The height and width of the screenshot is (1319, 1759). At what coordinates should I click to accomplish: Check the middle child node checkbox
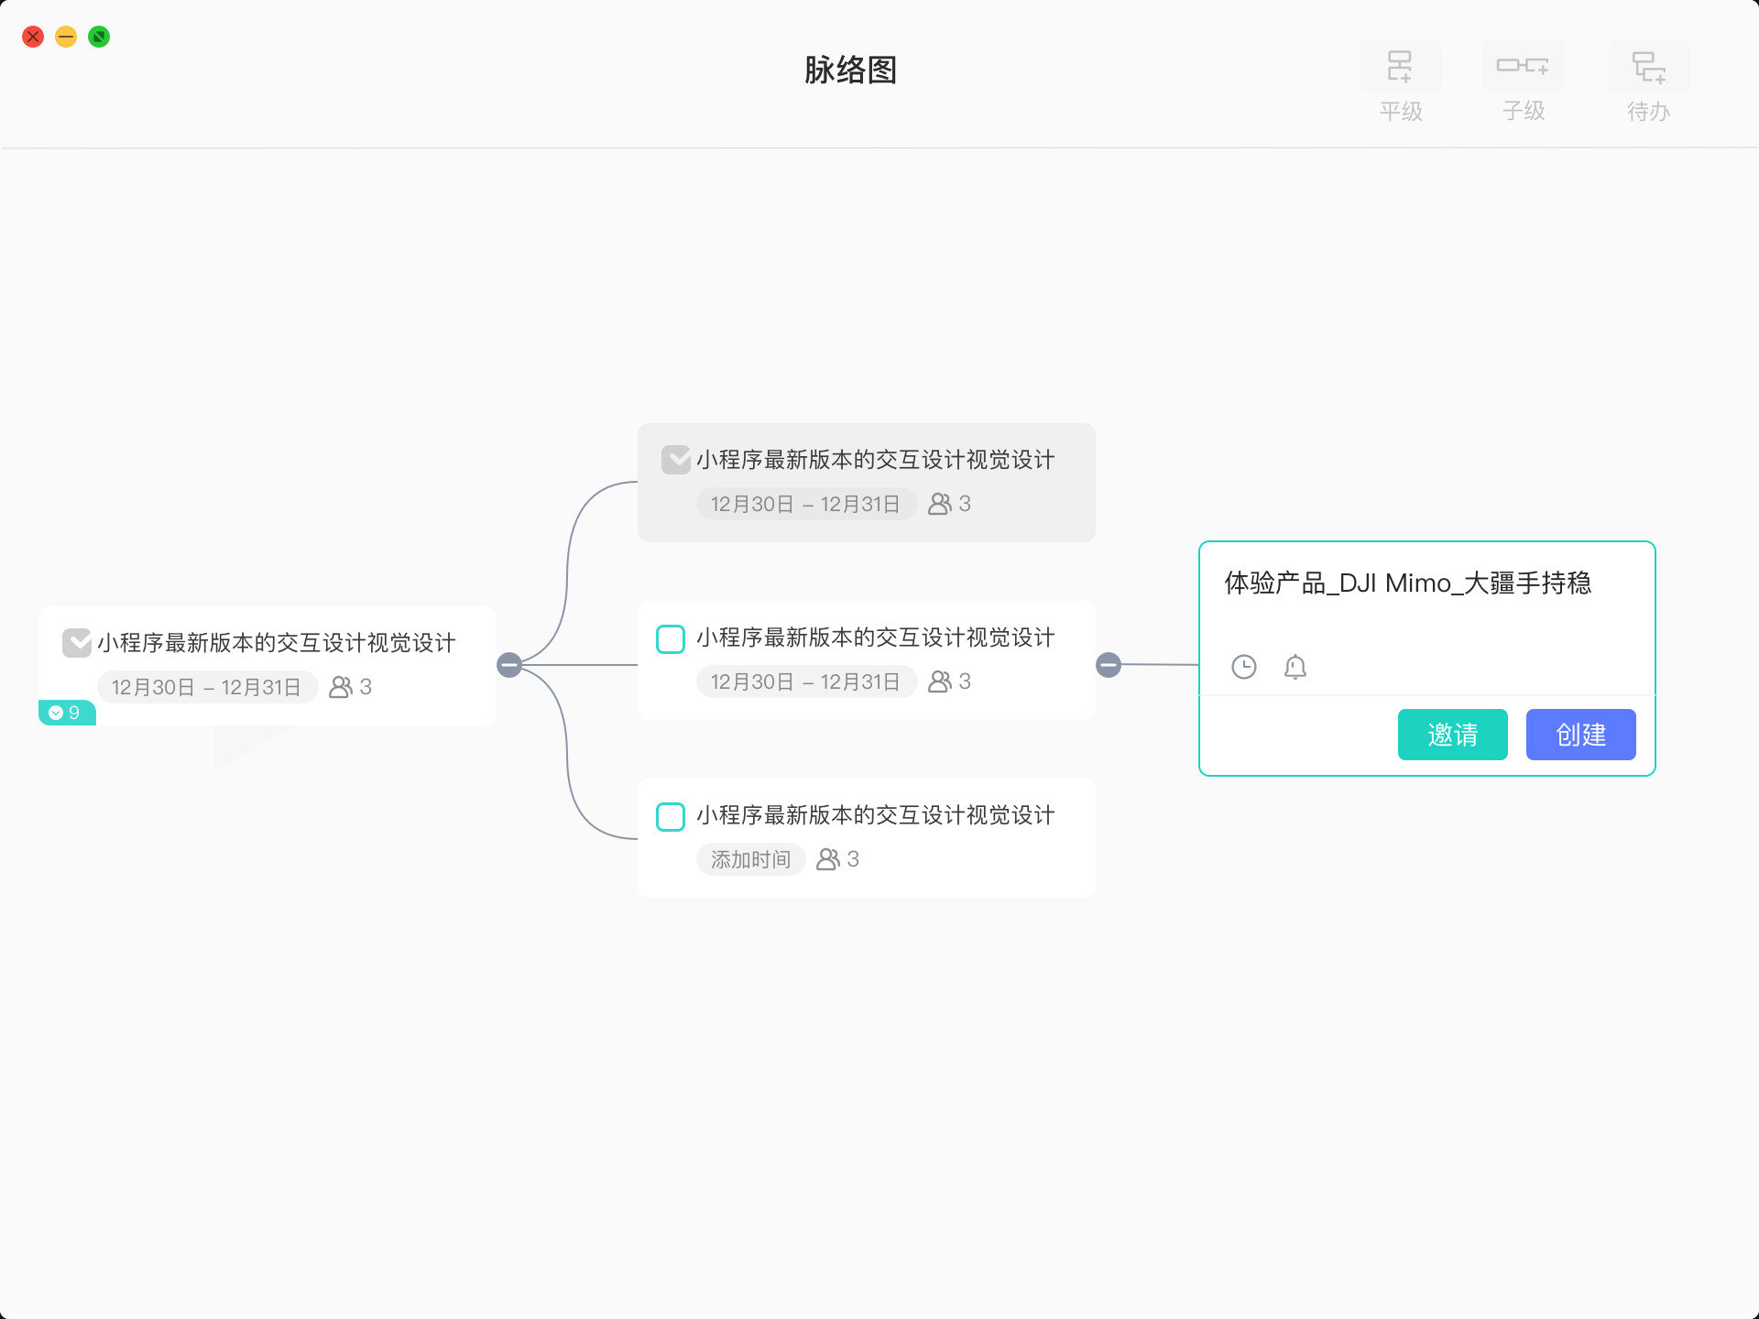click(671, 638)
